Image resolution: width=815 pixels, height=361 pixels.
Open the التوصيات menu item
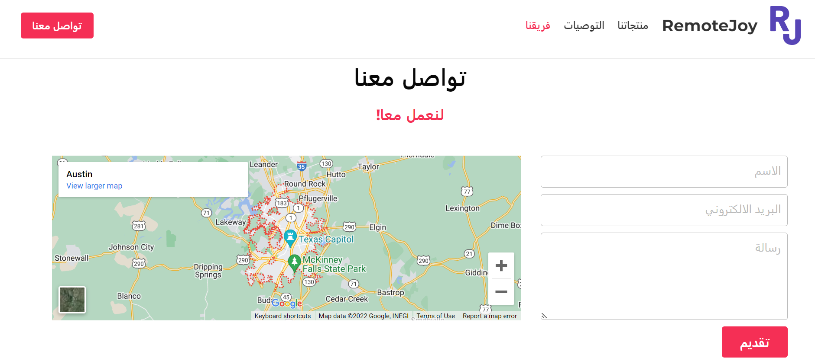[584, 26]
